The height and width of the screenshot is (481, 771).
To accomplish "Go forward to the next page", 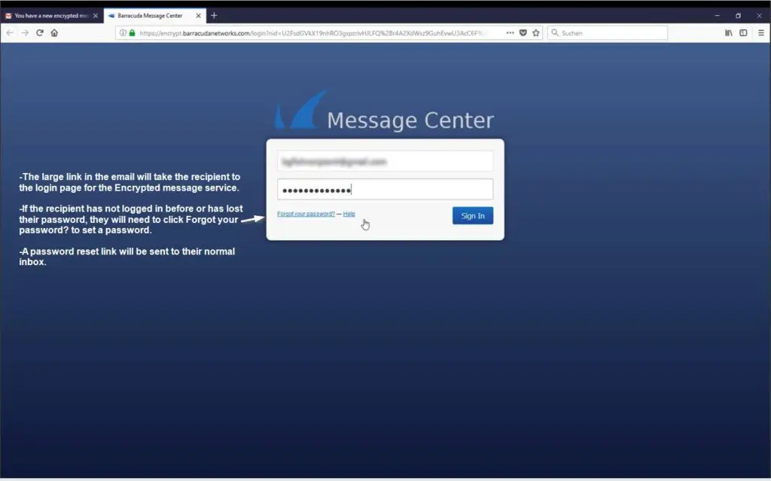I will click(25, 33).
